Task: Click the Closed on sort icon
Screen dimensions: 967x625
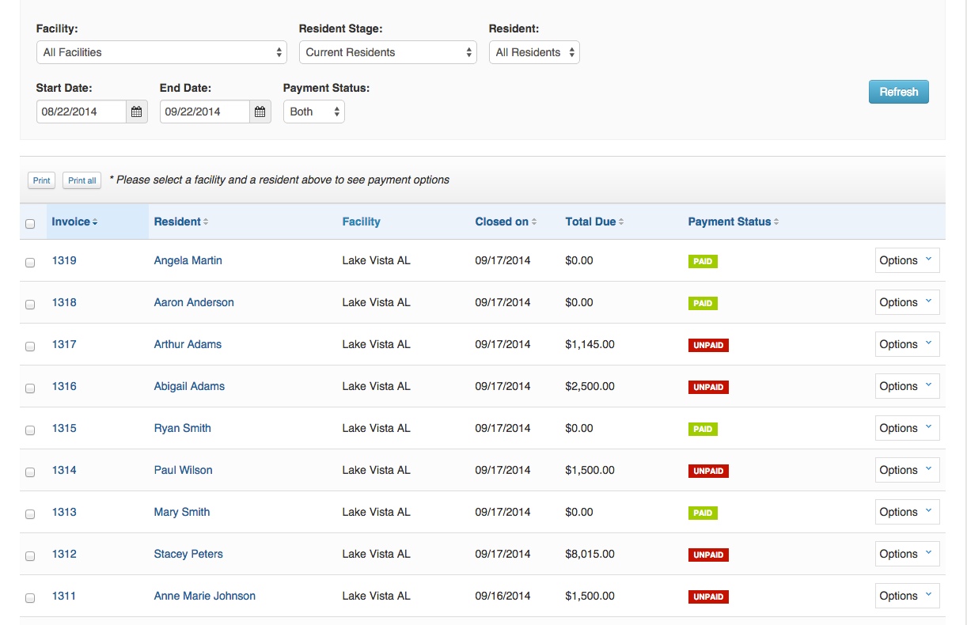Action: (x=534, y=222)
